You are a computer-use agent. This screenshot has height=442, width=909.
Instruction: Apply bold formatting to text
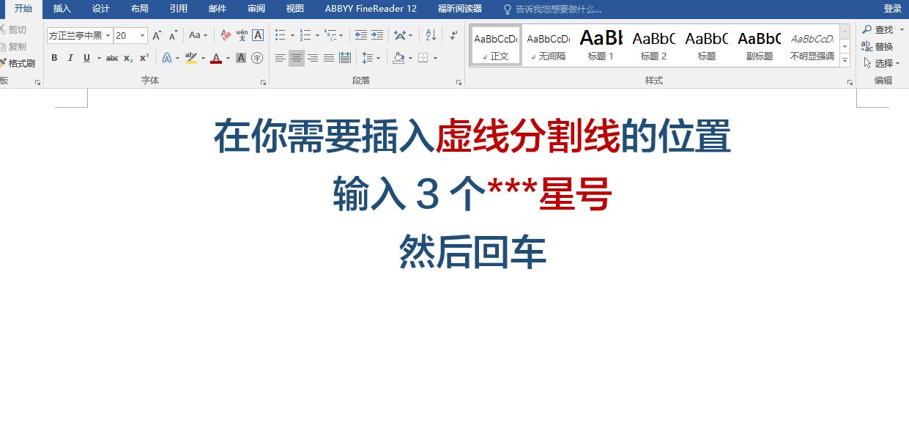(x=54, y=58)
